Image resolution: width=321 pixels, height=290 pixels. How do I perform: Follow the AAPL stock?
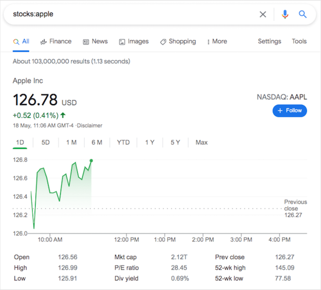pyautogui.click(x=290, y=111)
